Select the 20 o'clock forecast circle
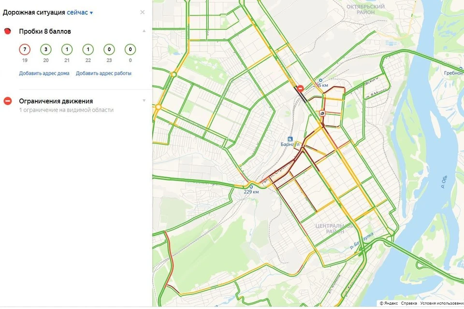This screenshot has width=464, height=309. pos(46,49)
